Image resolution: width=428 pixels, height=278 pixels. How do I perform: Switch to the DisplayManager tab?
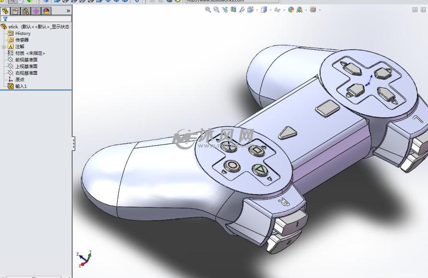(46, 11)
